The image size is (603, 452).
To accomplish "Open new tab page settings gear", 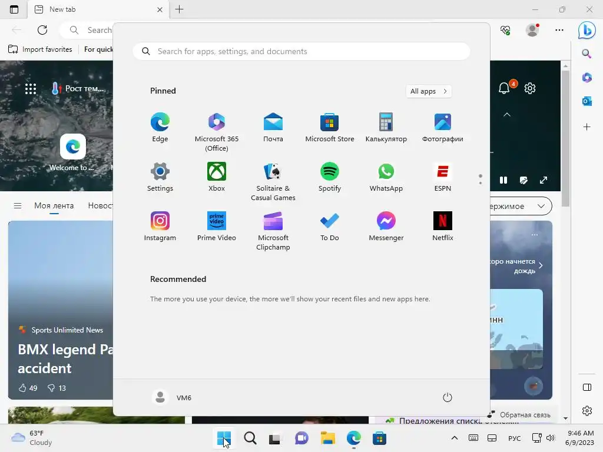I will point(530,88).
